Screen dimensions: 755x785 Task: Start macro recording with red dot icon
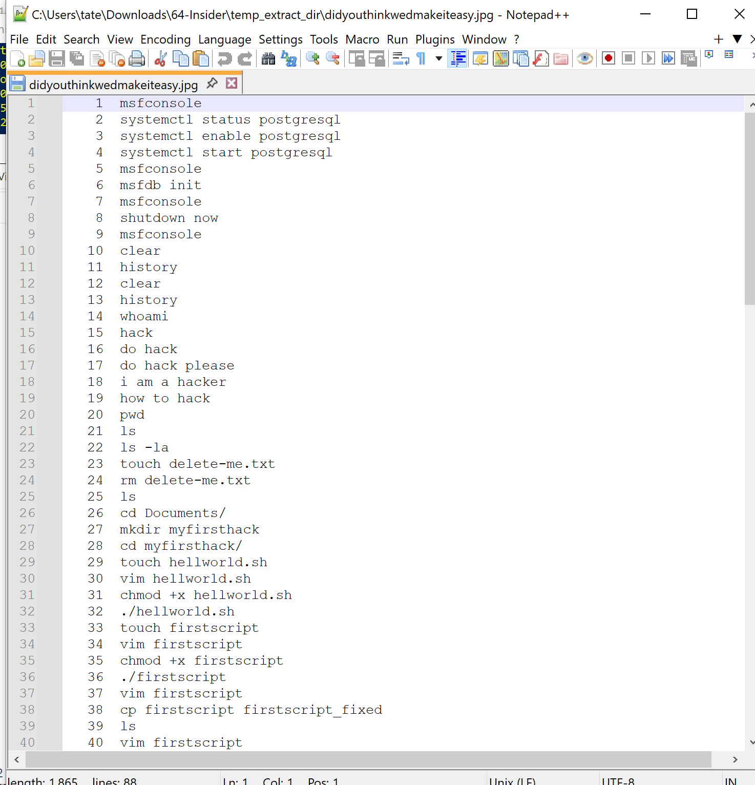click(x=608, y=58)
